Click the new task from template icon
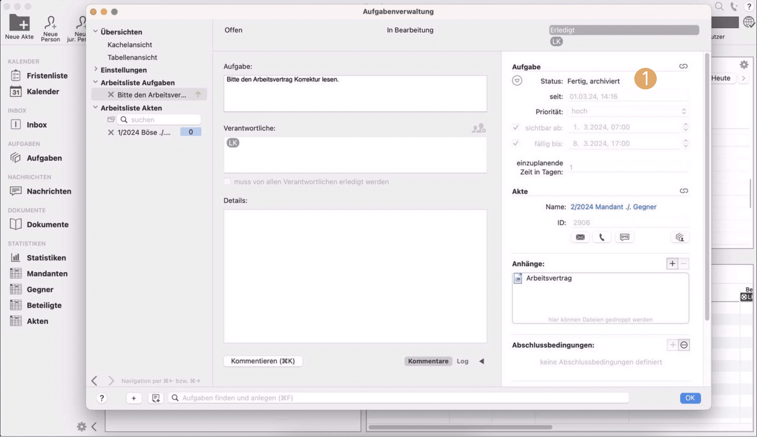This screenshot has width=757, height=437. pos(156,398)
